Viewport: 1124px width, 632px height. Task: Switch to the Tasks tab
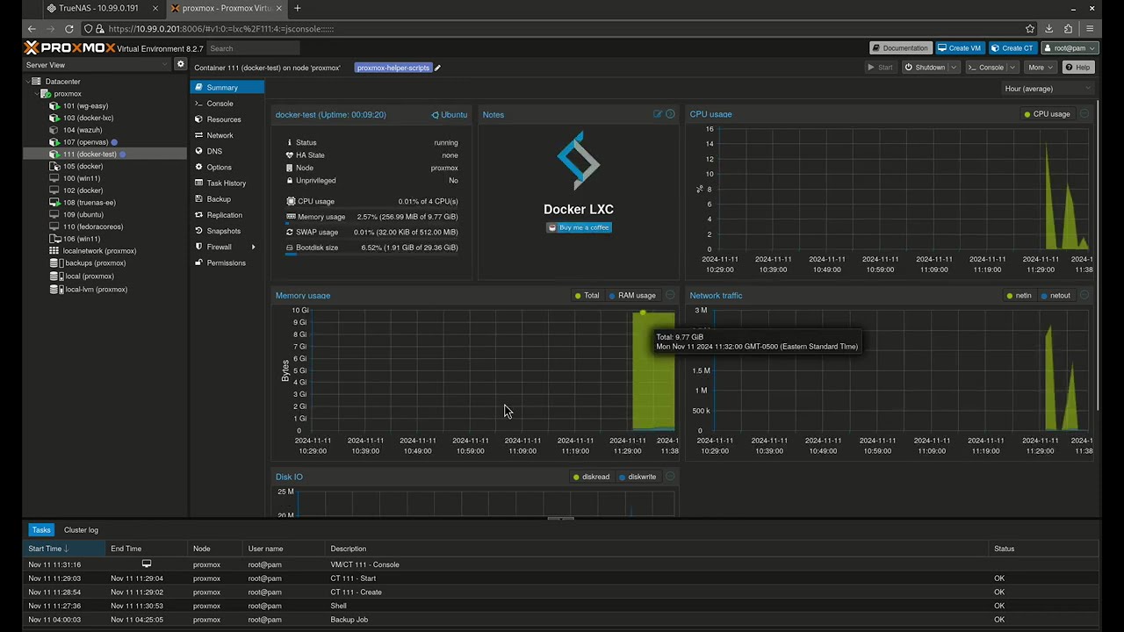tap(41, 530)
